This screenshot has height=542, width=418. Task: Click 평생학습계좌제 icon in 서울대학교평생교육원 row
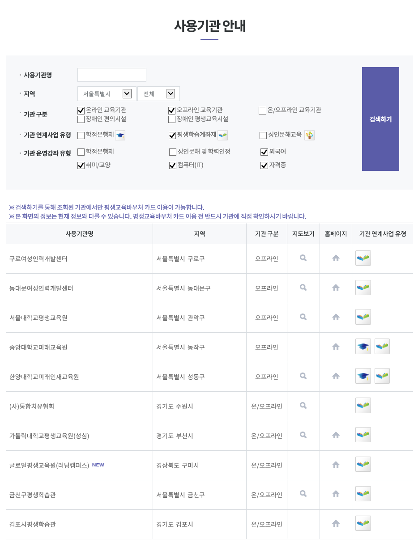[363, 317]
